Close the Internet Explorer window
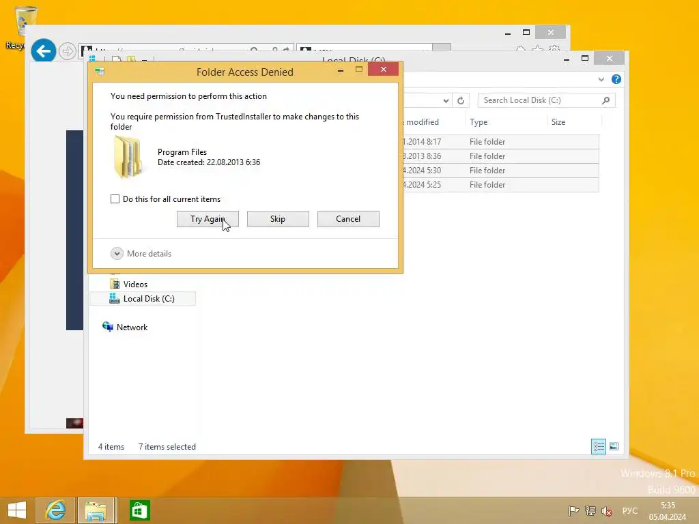 pyautogui.click(x=551, y=33)
